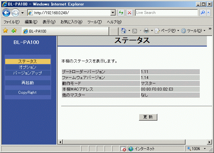Expand the Print options dropdown arrow
This screenshot has height=153, width=214.
[152, 31]
